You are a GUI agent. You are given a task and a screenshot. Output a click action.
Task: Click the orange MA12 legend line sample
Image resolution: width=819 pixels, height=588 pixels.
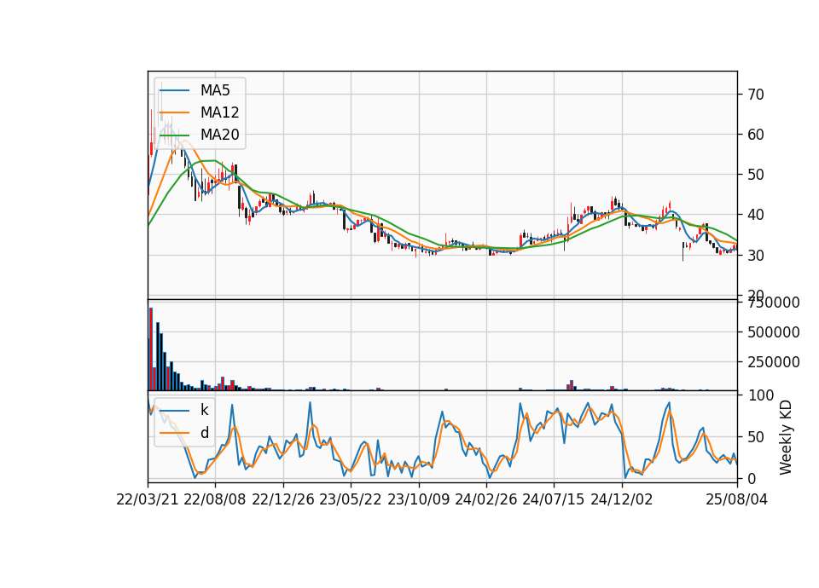tap(174, 112)
